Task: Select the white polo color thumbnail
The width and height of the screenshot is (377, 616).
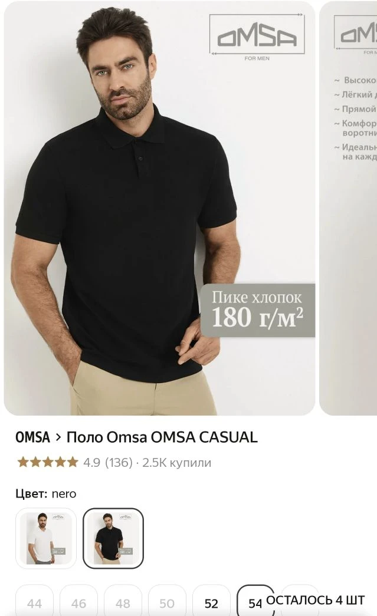Action: click(x=46, y=538)
